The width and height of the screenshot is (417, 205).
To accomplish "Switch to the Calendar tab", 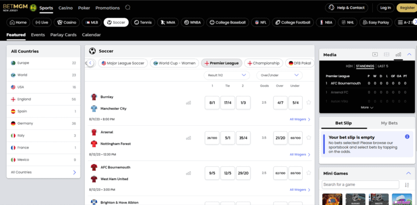I will click(91, 35).
